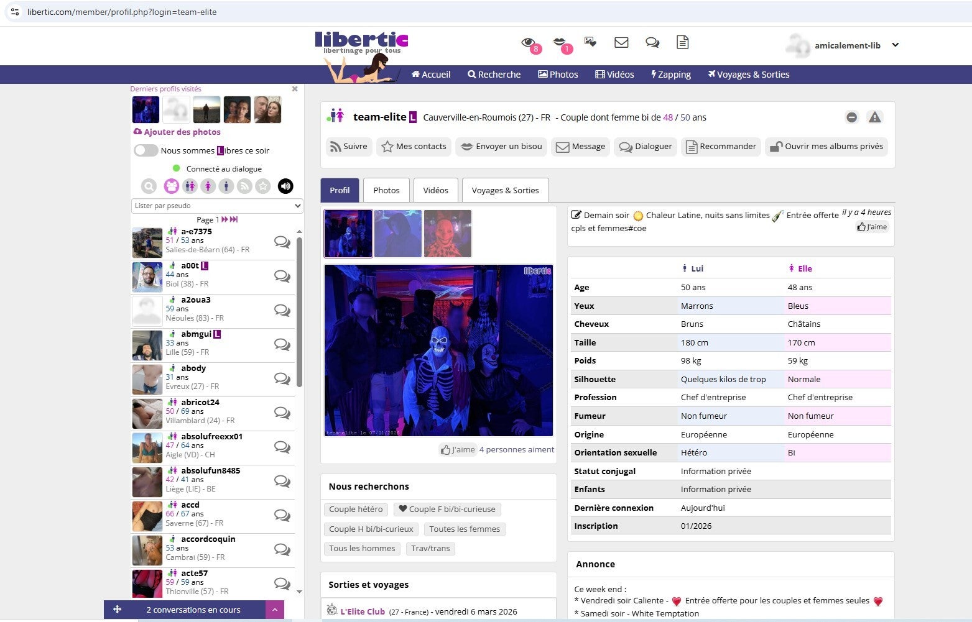Click the Suivre button

coord(349,147)
